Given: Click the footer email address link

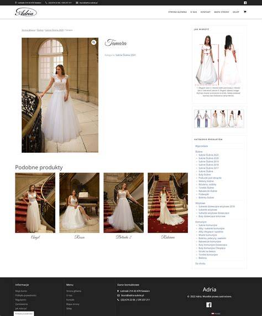Looking at the screenshot, I should (x=133, y=295).
